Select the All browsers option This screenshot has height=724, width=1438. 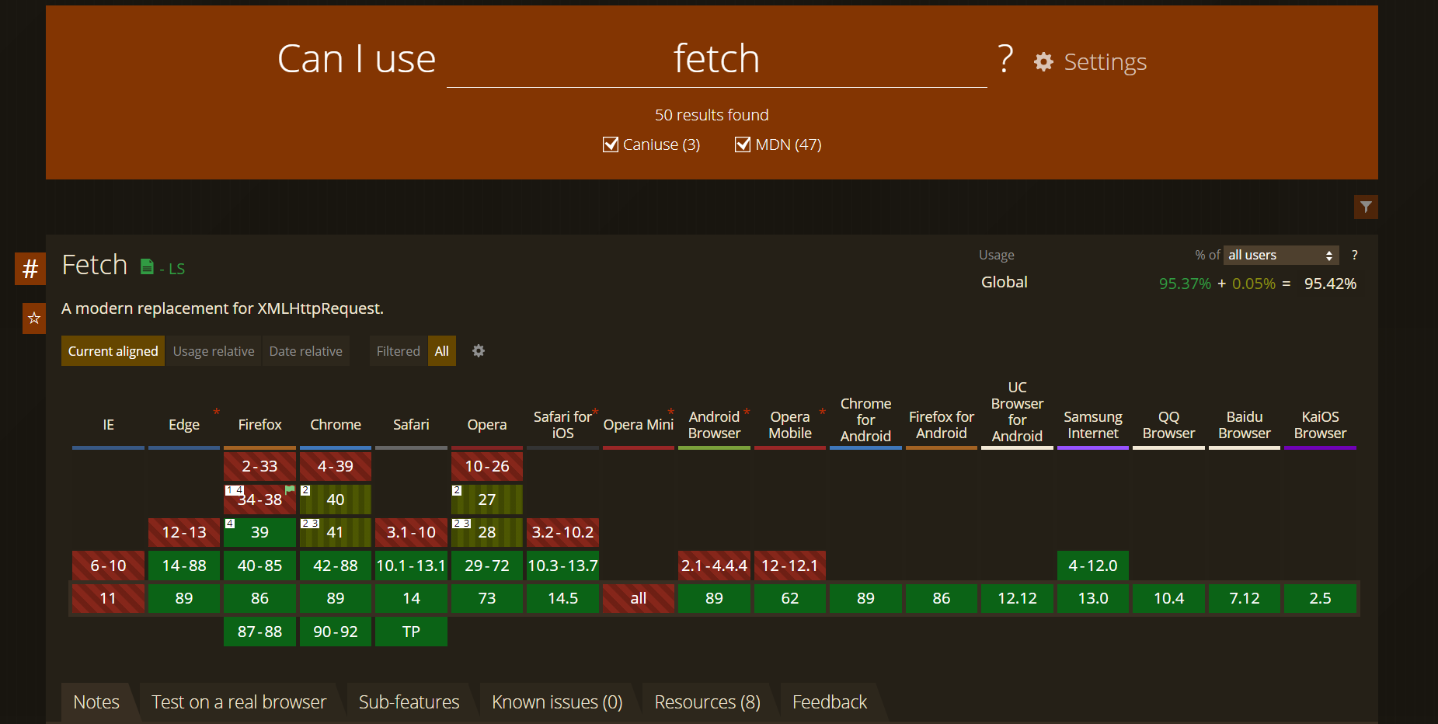coord(442,351)
